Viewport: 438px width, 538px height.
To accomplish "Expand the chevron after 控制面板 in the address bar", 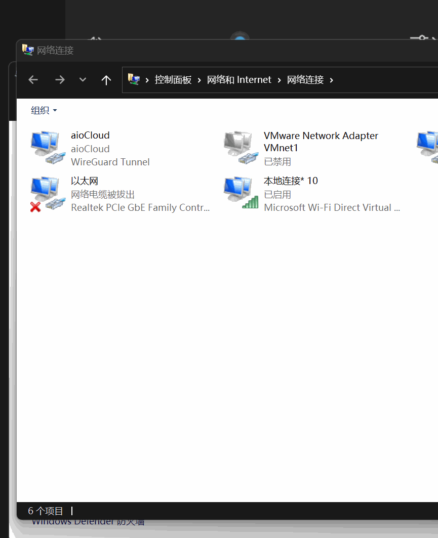I will click(x=200, y=80).
